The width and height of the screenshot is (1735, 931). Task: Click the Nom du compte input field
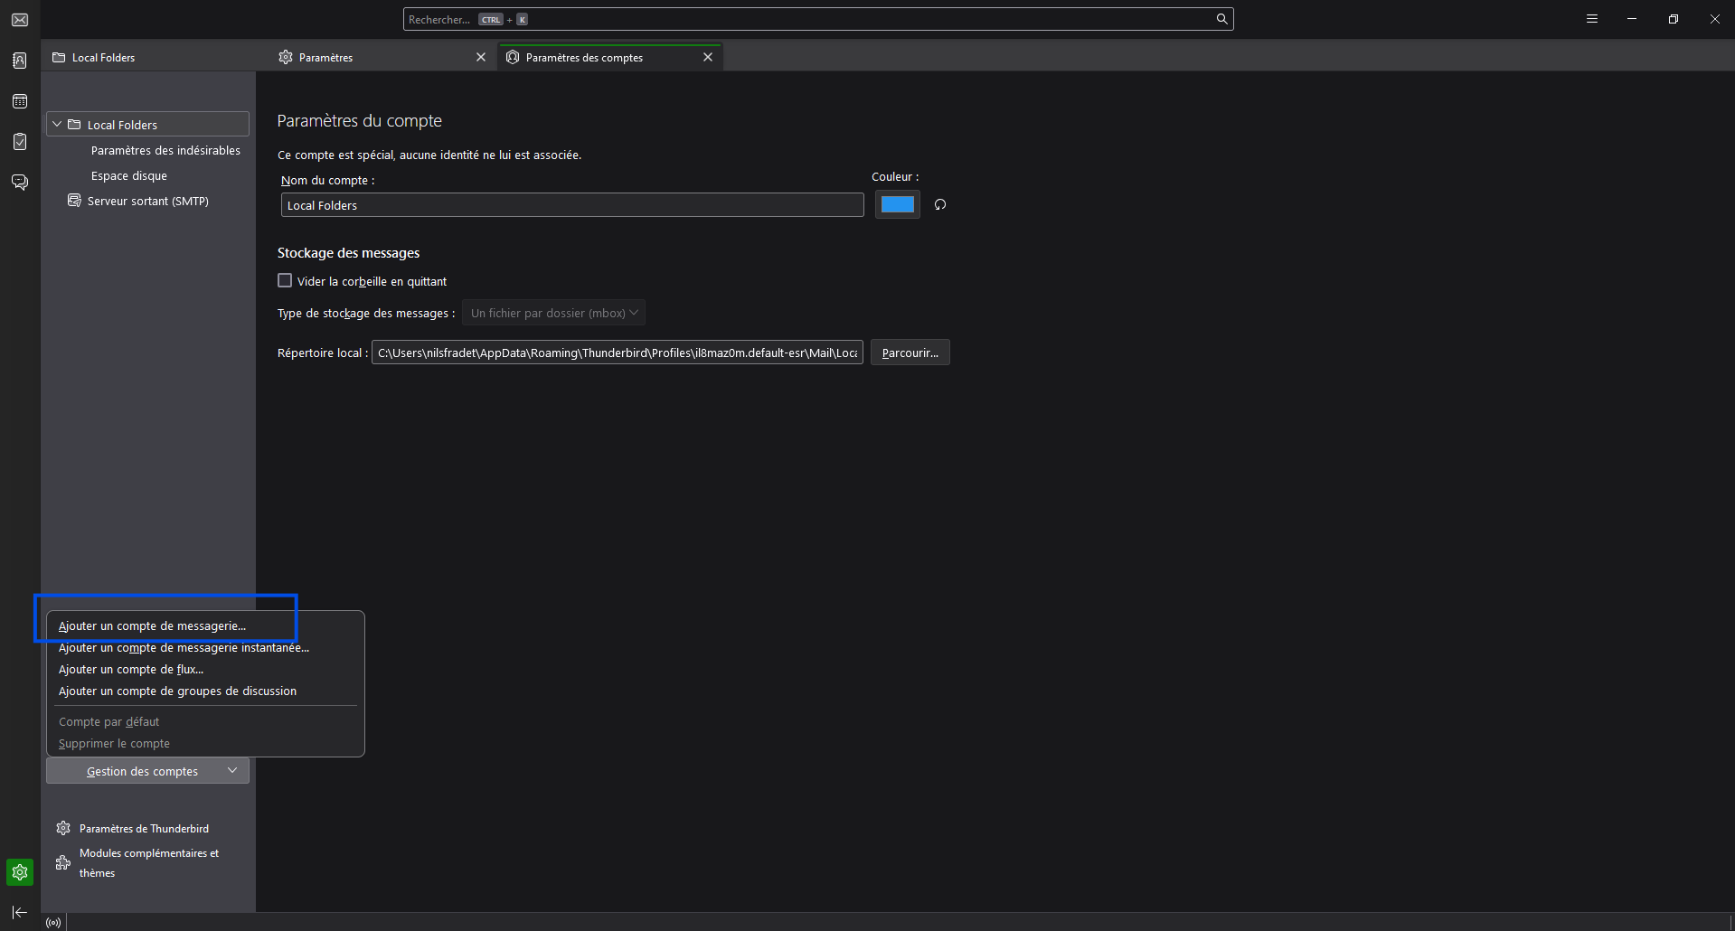point(572,205)
